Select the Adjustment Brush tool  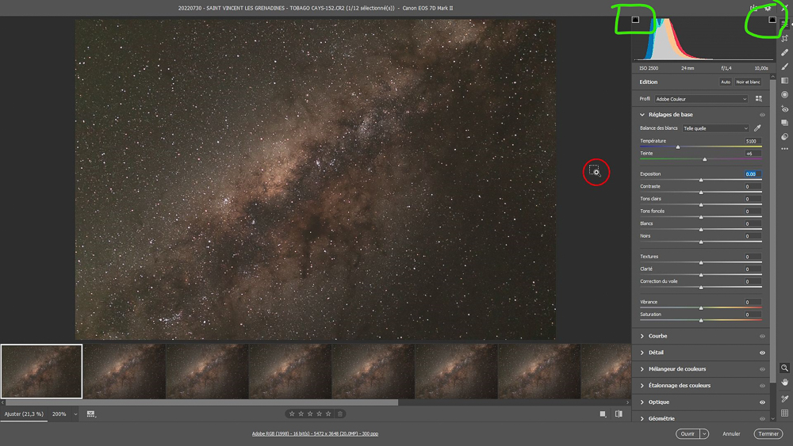coord(784,67)
